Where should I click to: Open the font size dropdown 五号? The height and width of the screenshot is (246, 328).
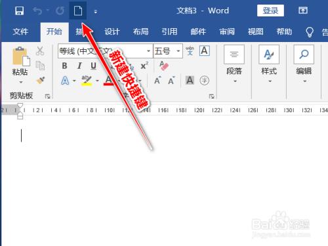pyautogui.click(x=178, y=51)
